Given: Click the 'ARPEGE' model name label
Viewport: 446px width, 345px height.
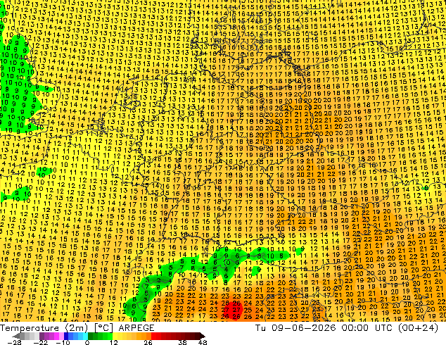Looking at the screenshot, I should pos(136,328).
